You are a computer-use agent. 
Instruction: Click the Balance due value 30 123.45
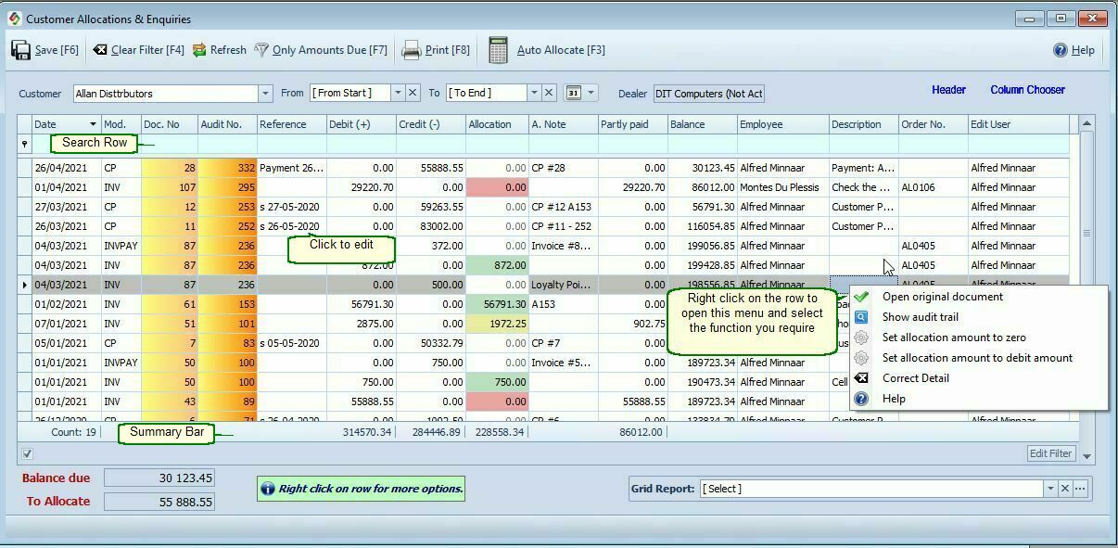click(x=159, y=478)
